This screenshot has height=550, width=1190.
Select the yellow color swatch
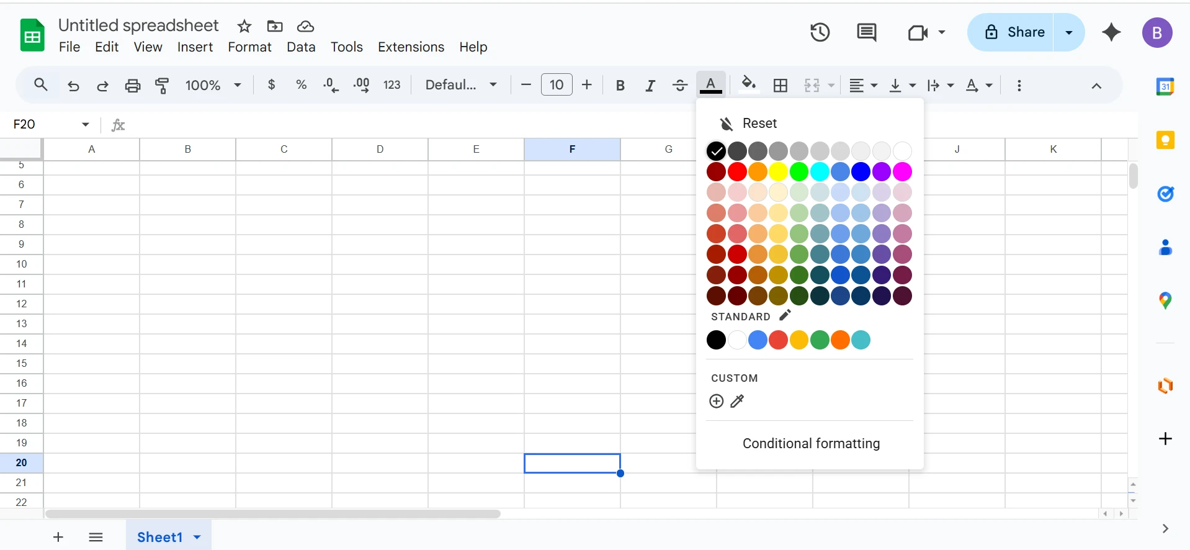tap(778, 171)
